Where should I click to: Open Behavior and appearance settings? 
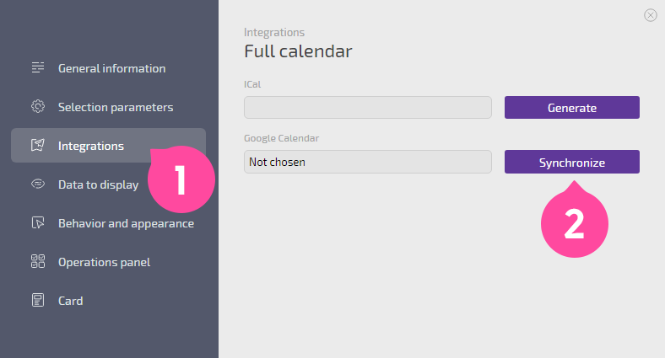(126, 223)
